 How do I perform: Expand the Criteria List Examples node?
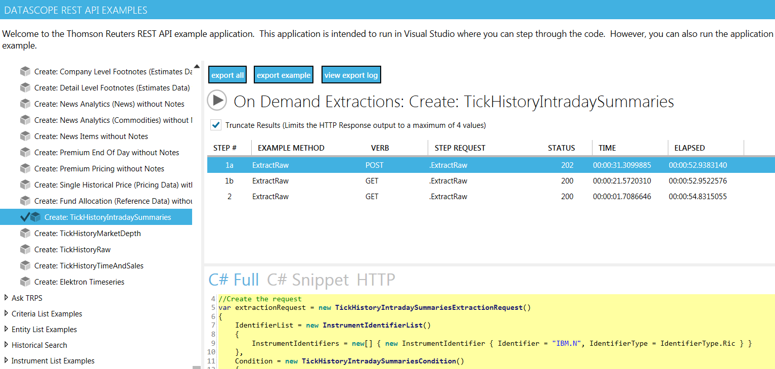pyautogui.click(x=6, y=313)
